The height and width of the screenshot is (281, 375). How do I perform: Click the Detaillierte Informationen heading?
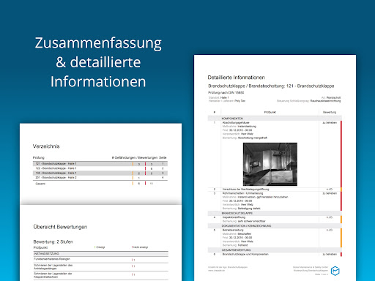(x=236, y=78)
